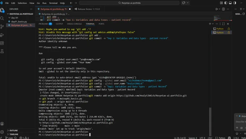Viewport: 246px width, 139px height.
Task: Select the first Python terminal instance
Action: point(221,29)
